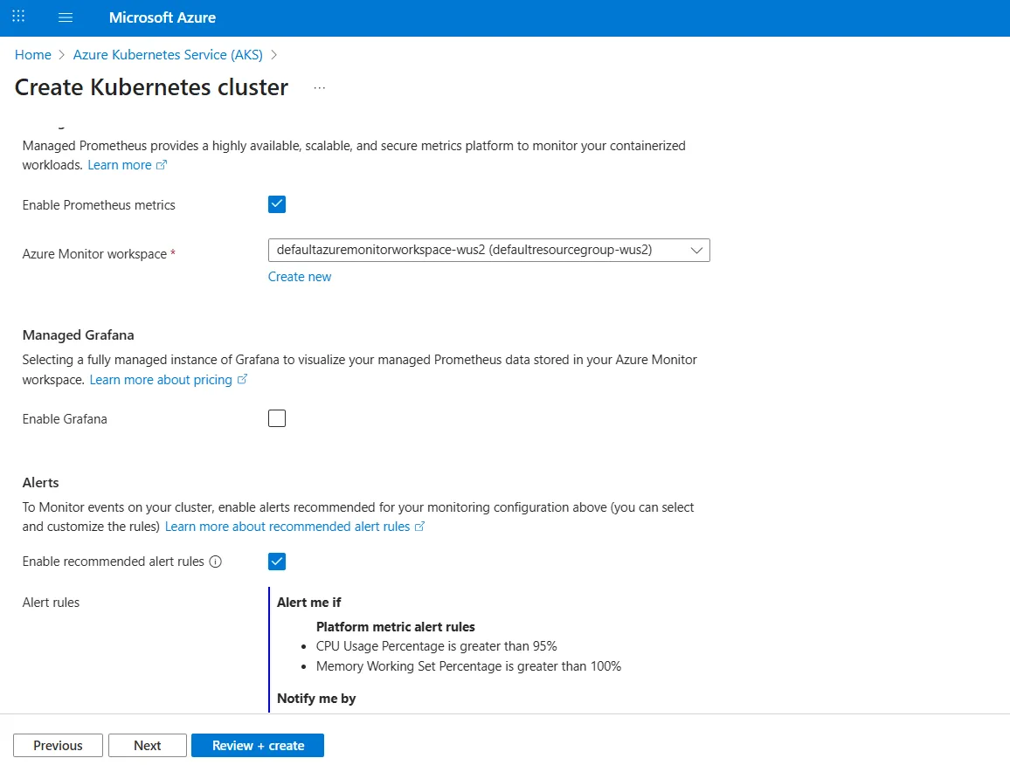Open Learn more about pricing link
Screen dimensions: 1010x765
161,380
